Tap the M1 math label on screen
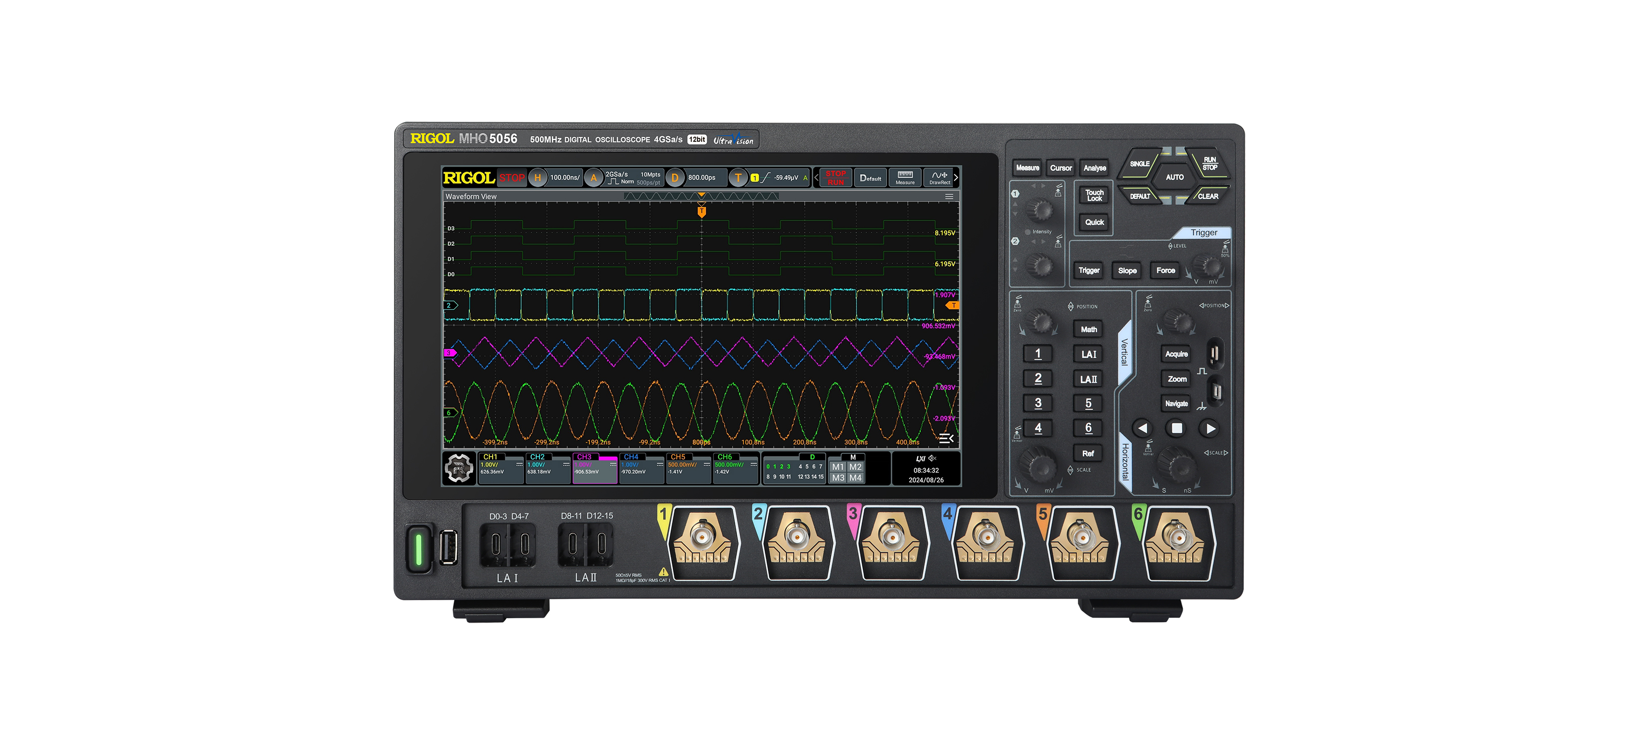Screen dimensions: 1639x743 coord(838,467)
